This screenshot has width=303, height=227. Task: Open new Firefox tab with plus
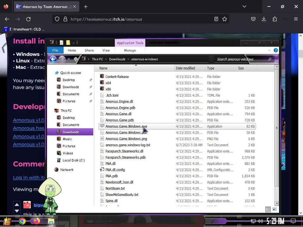coord(86,7)
